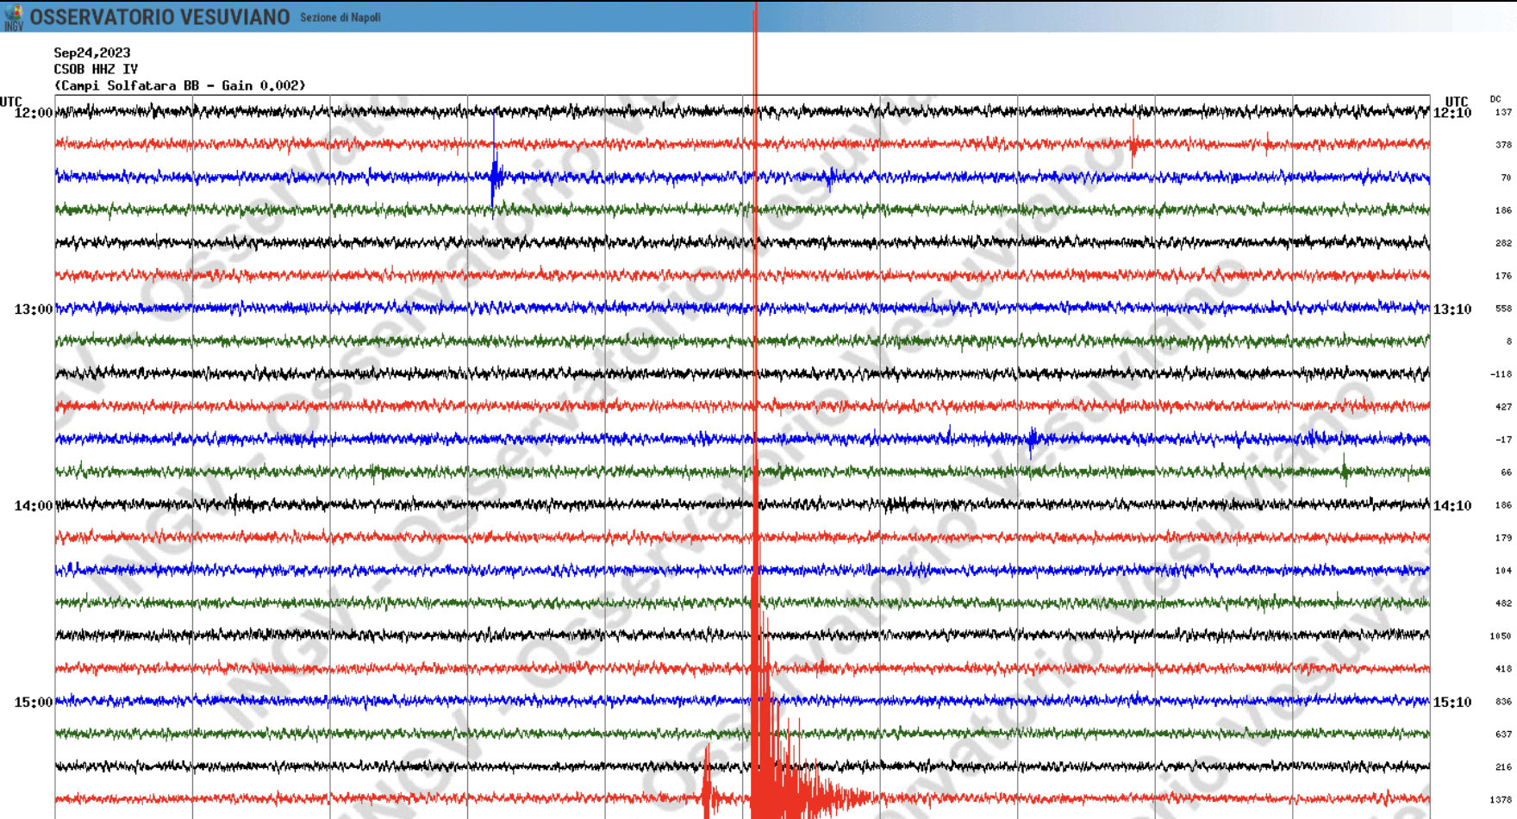Click the DC value 418

click(1503, 669)
